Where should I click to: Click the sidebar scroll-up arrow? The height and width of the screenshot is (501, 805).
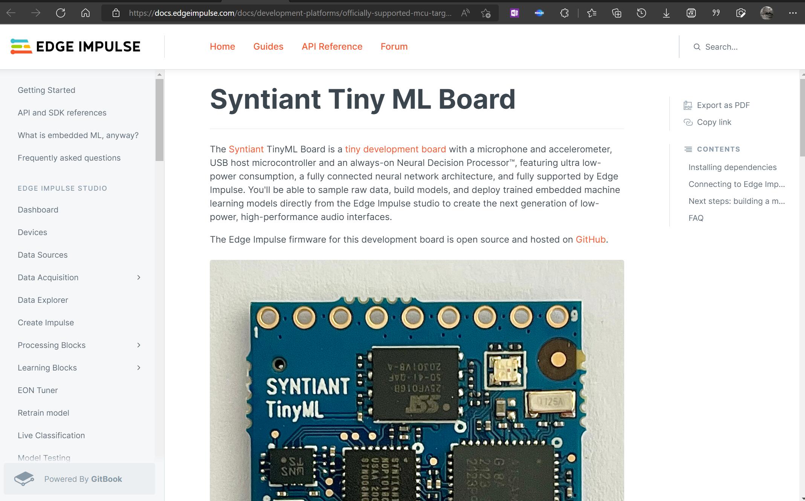pos(159,74)
